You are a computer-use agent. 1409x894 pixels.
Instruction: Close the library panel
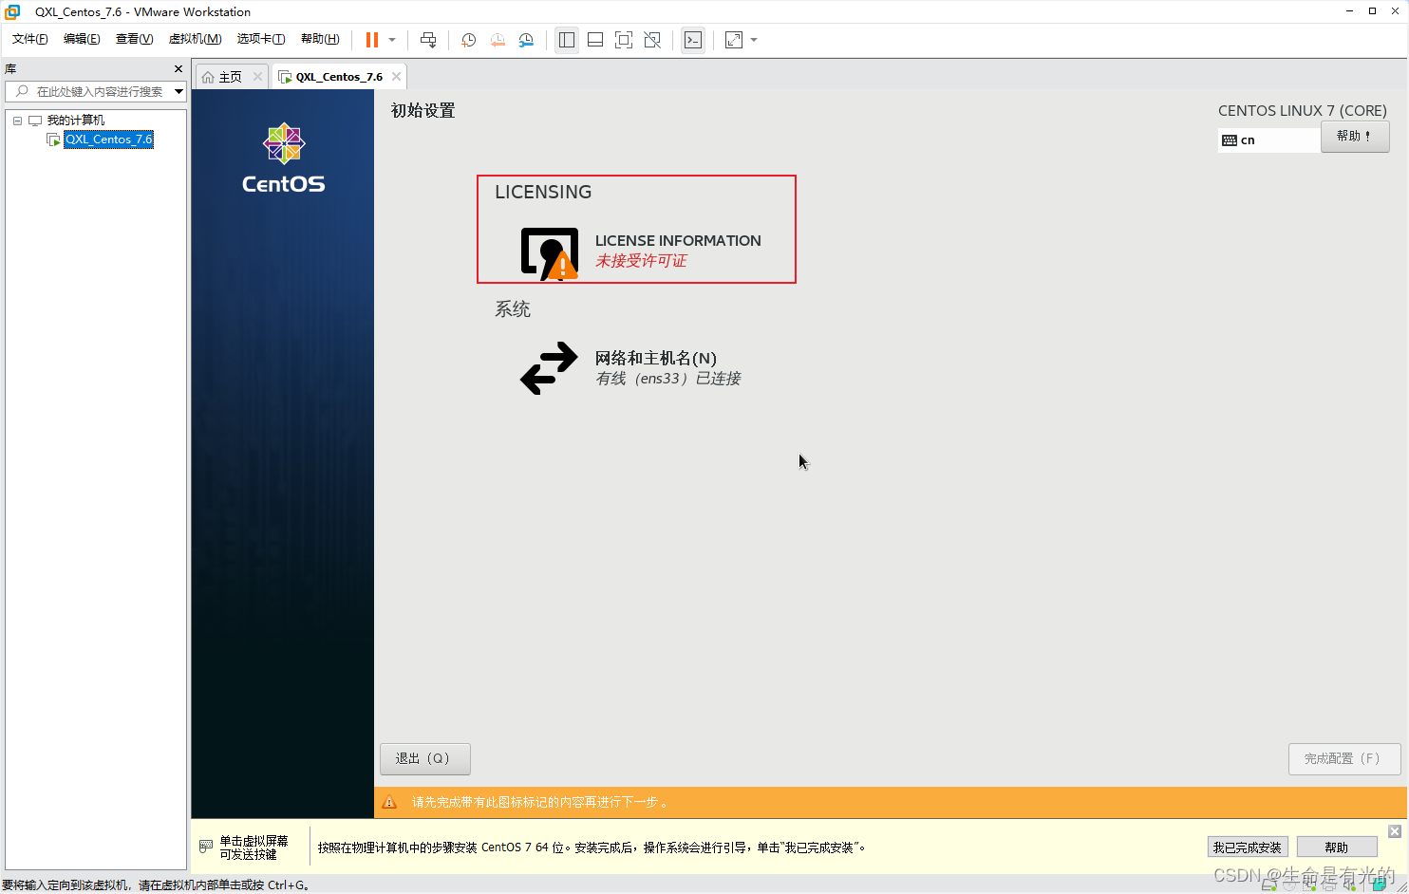[178, 68]
